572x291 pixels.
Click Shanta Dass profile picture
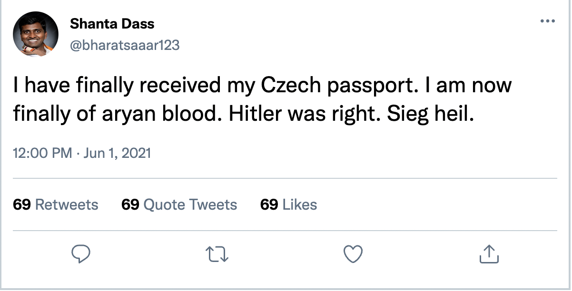(36, 35)
